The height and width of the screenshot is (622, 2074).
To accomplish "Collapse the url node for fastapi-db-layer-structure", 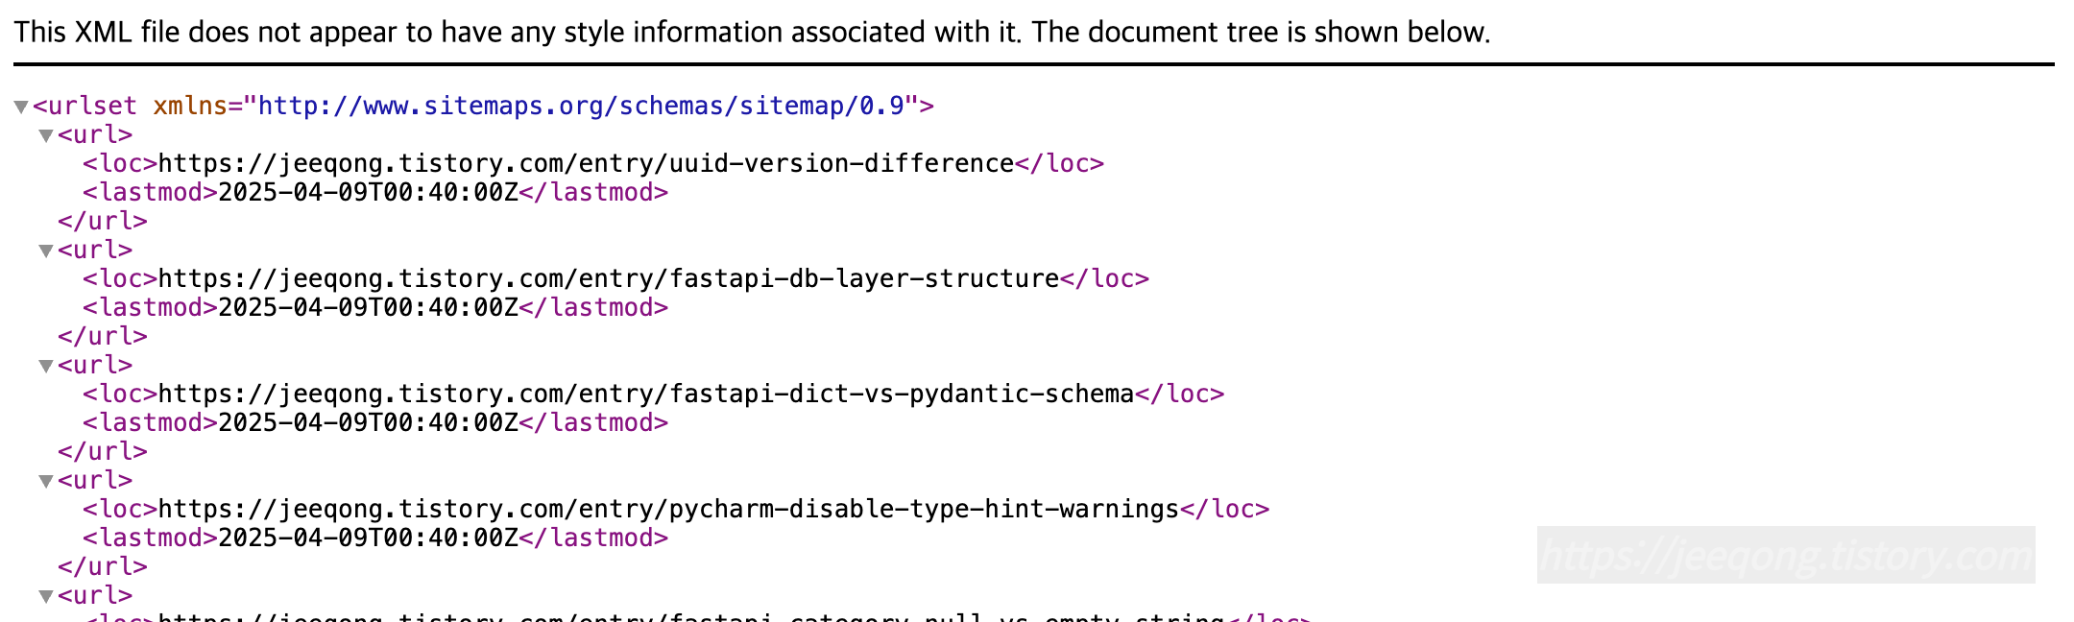I will pyautogui.click(x=45, y=251).
